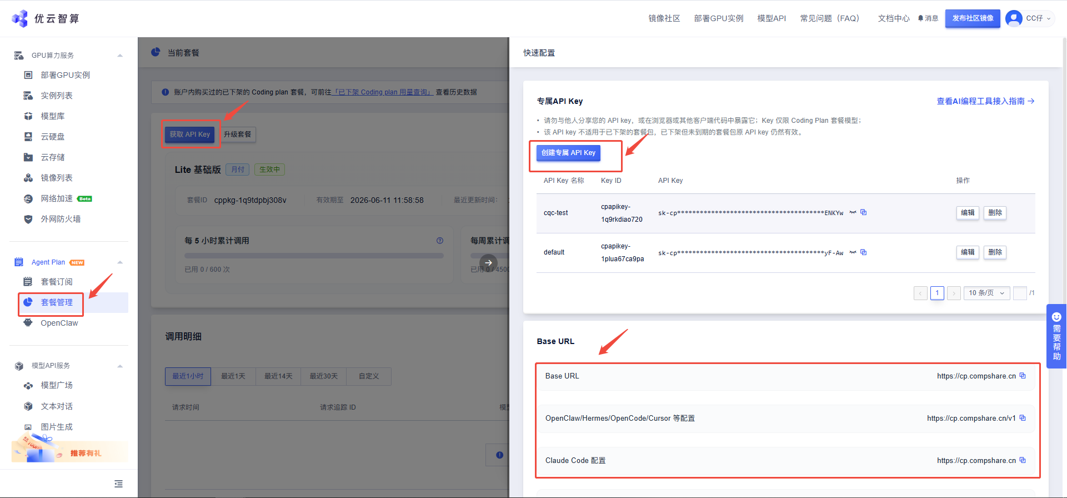The width and height of the screenshot is (1067, 498).
Task: Click the user avatar icon
Action: (1014, 18)
